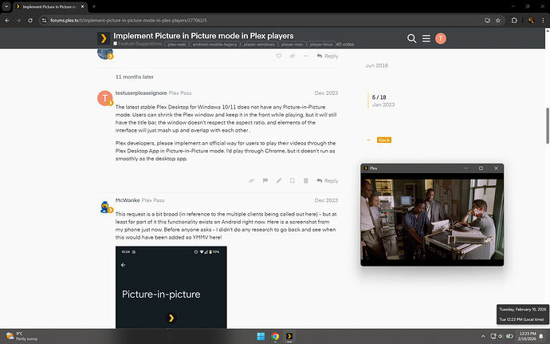This screenshot has width=550, height=344.
Task: Click the Jan 2023 timeline date
Action: click(x=383, y=105)
